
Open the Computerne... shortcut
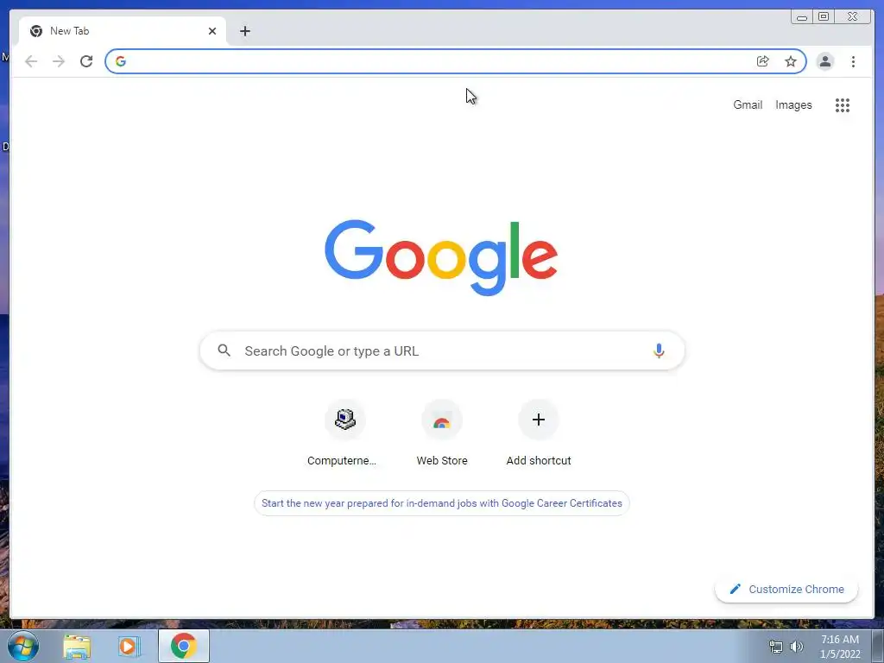[x=344, y=433]
